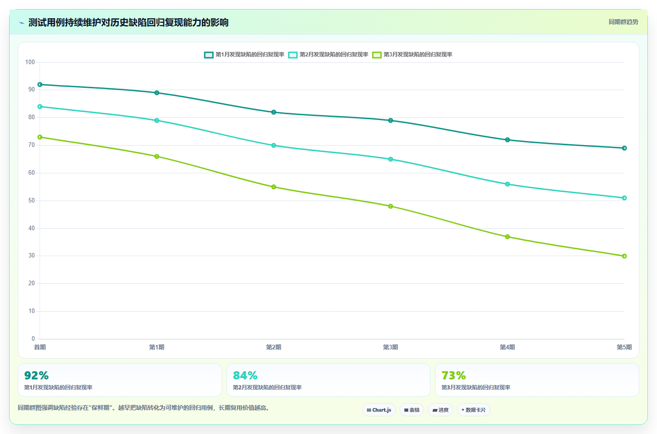The width and height of the screenshot is (657, 434).
Task: Select the 84% stat card
Action: [x=328, y=380]
